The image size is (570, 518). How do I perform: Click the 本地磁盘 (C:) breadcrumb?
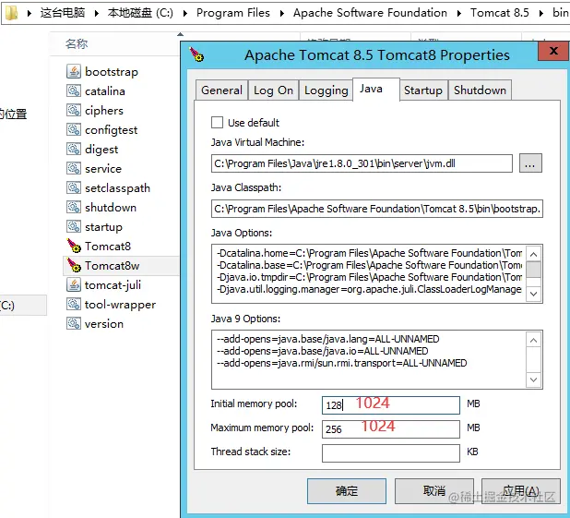[140, 13]
